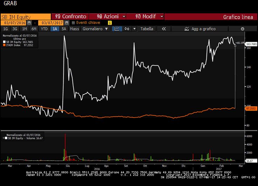Viewport: 258px width, 186px height.
Task: Switch to the 6M time range
Action: (x=33, y=29)
